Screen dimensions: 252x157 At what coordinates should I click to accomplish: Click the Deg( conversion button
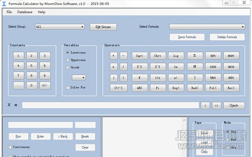coord(176,88)
